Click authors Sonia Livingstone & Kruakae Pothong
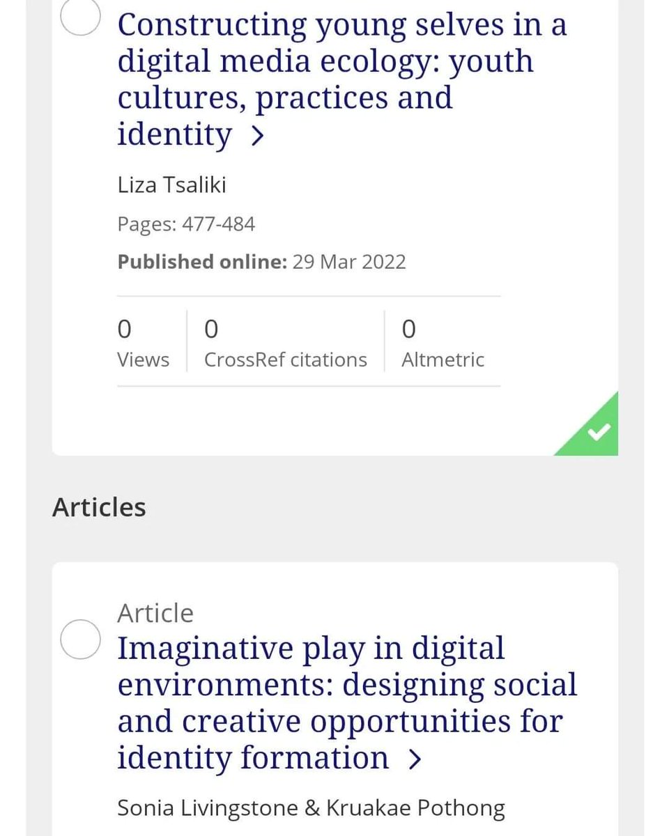 pos(311,808)
